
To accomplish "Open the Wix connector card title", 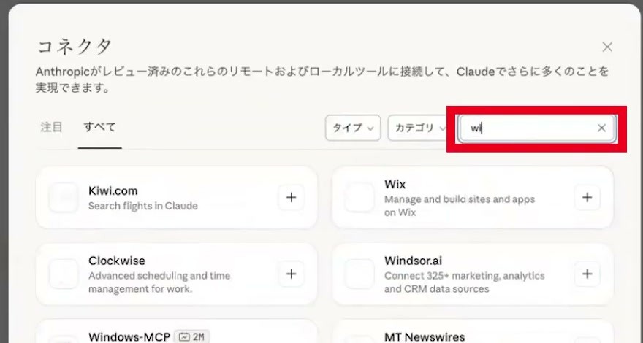I will (395, 185).
